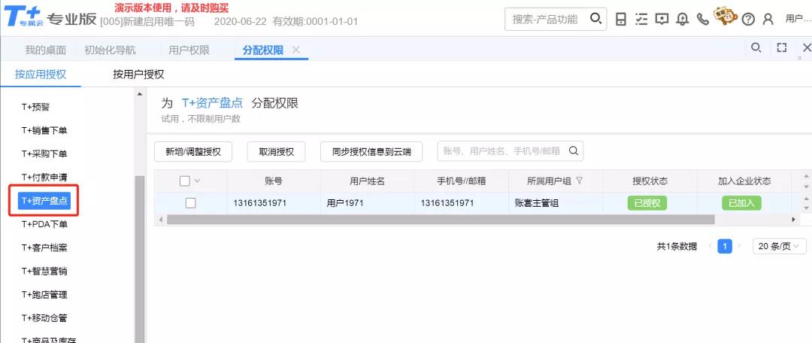Screen dimensions: 812x343
Task: Click the T+ logo in the header
Action: click(24, 16)
